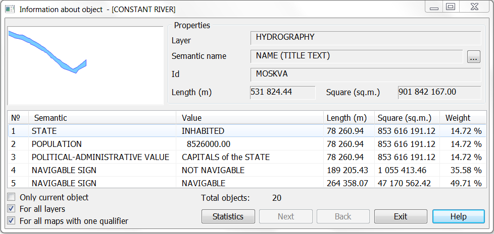The height and width of the screenshot is (234, 494).
Task: Click the river object preview thumbnail
Action: coord(85,65)
